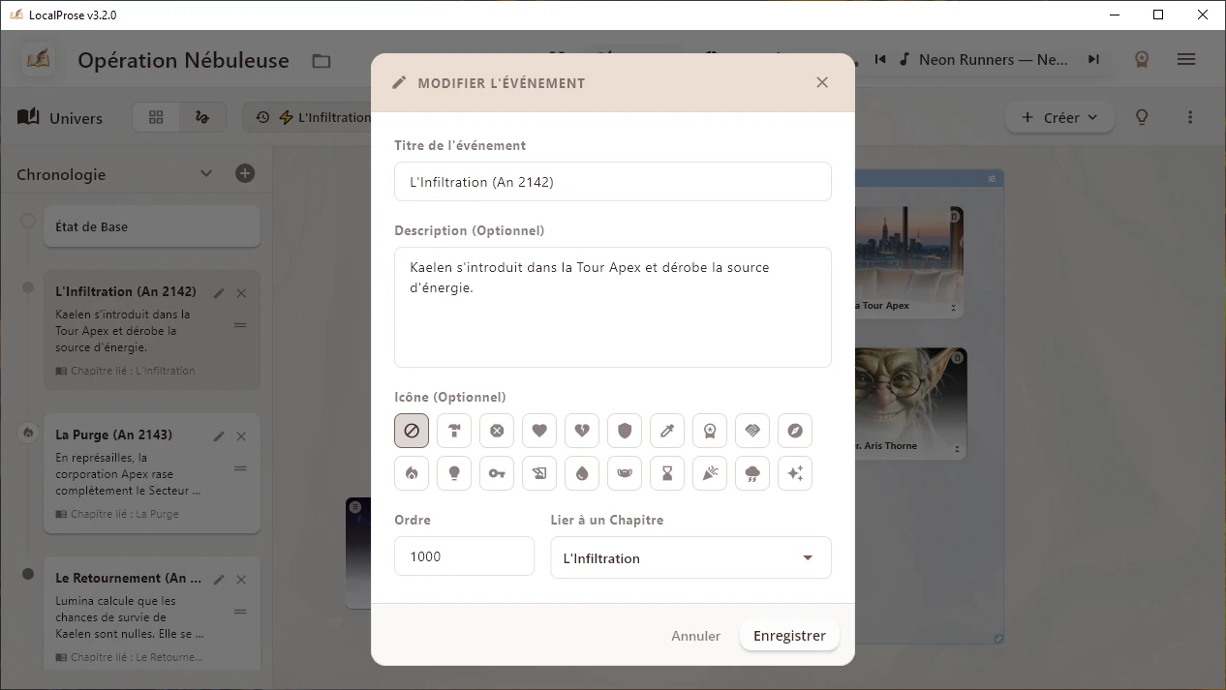The width and height of the screenshot is (1226, 690).
Task: Click the medal badge icon in header
Action: pos(1142,59)
